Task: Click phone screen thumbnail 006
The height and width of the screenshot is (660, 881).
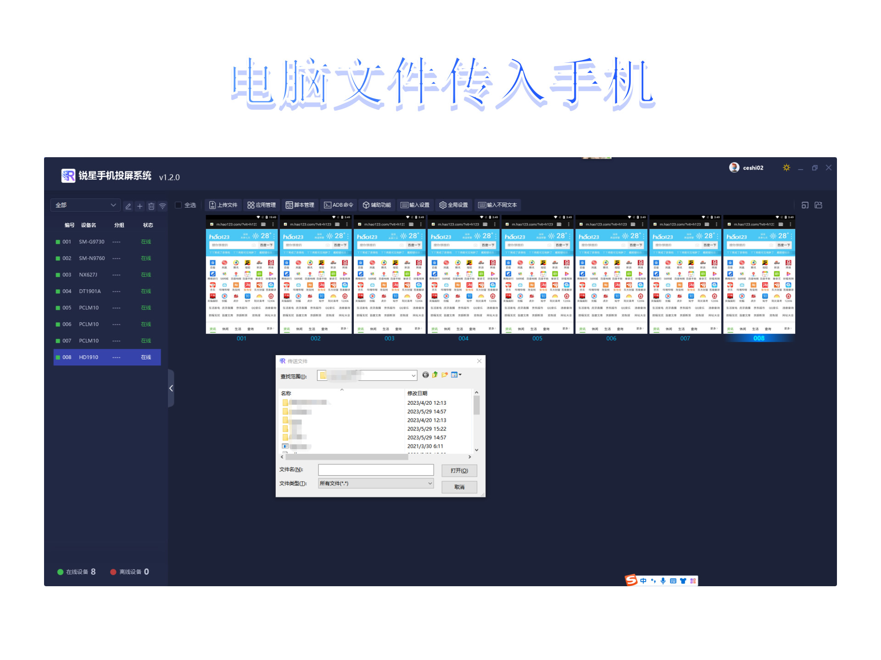Action: 611,274
